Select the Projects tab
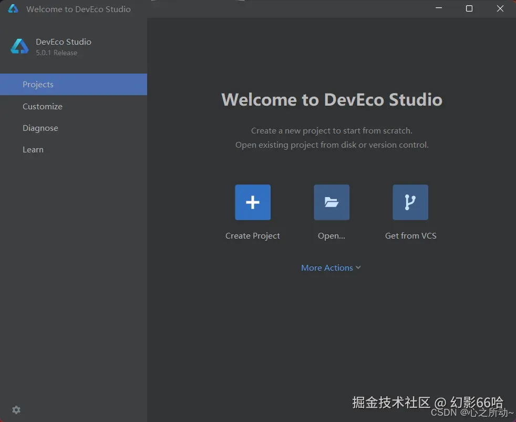 pyautogui.click(x=74, y=84)
